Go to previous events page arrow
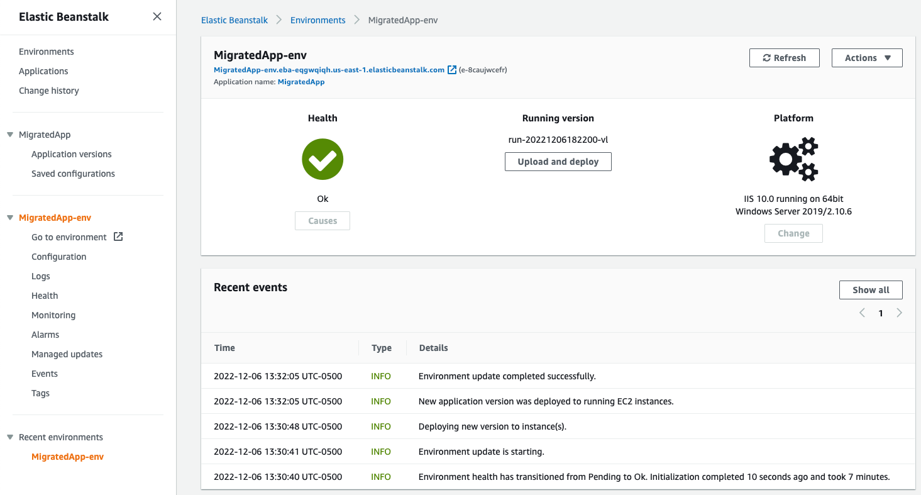This screenshot has width=921, height=495. [862, 313]
